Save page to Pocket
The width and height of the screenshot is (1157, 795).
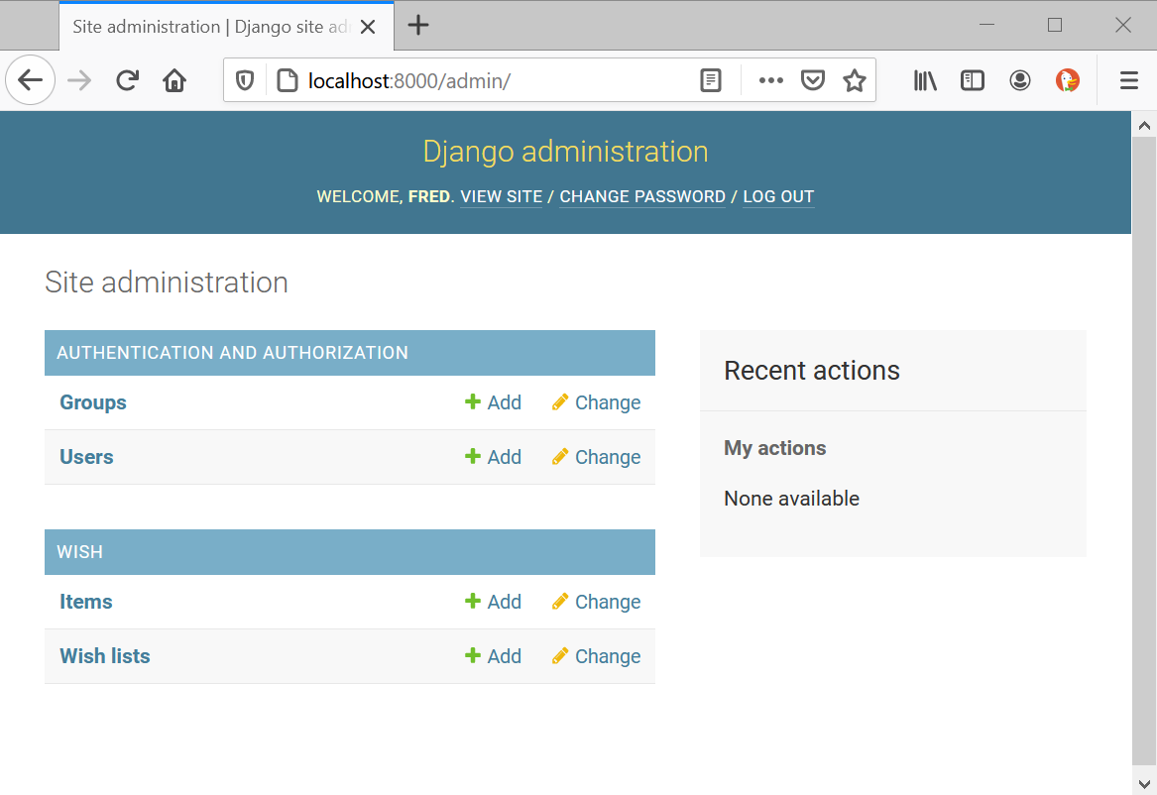(812, 80)
